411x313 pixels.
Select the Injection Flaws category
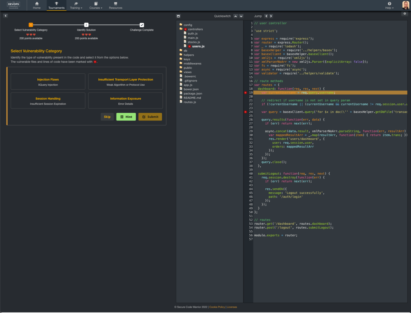(48, 81)
